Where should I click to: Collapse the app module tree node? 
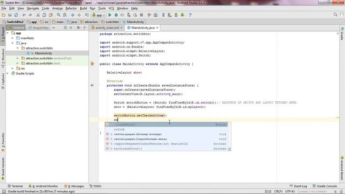point(8,33)
